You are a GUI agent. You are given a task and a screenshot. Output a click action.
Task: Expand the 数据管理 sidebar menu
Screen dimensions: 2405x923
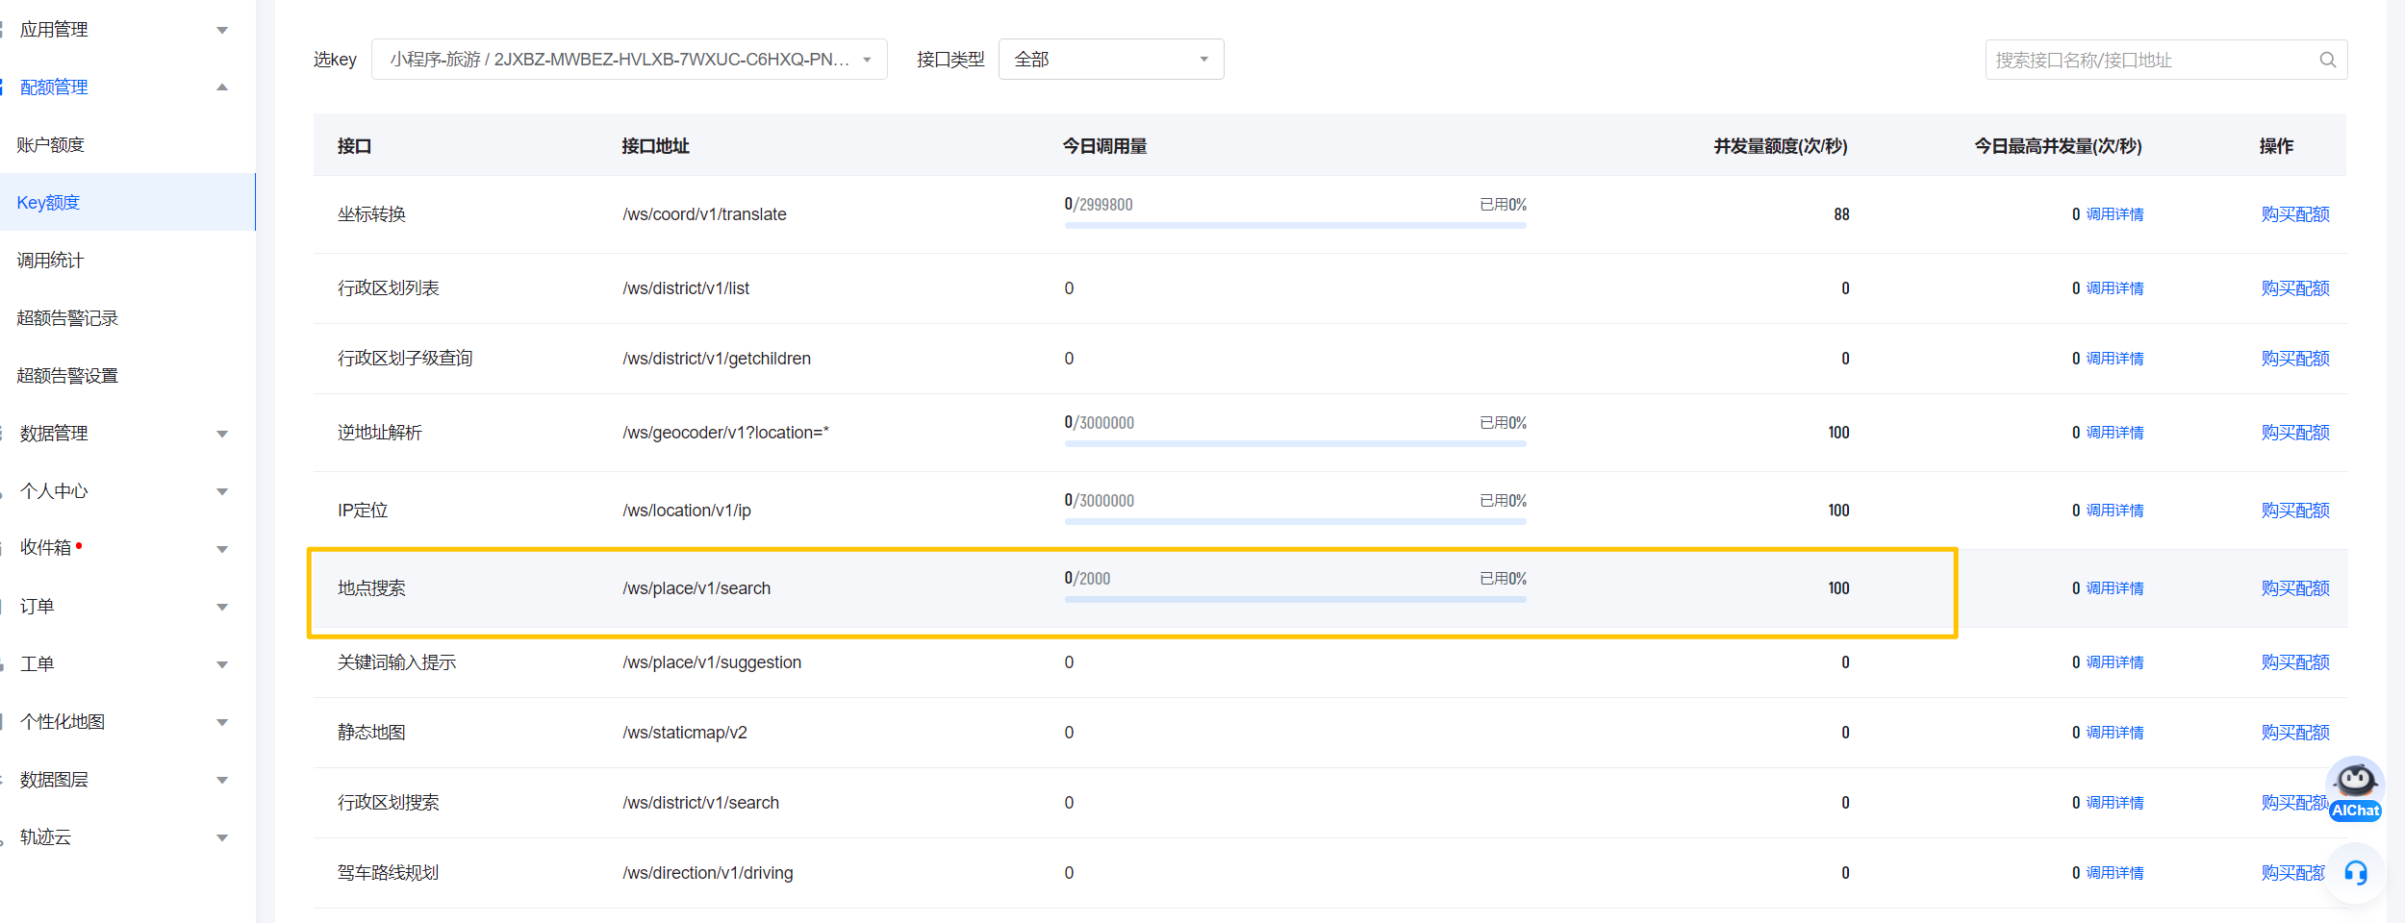pyautogui.click(x=120, y=434)
